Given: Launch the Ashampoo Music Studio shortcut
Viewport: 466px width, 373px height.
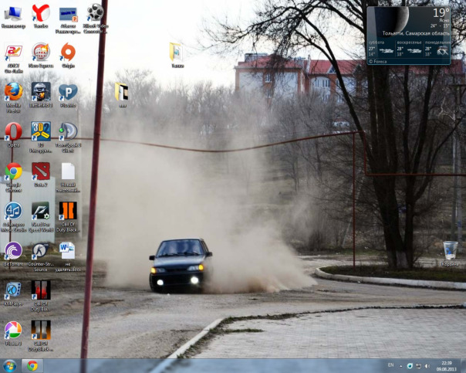Looking at the screenshot, I should click(14, 217).
